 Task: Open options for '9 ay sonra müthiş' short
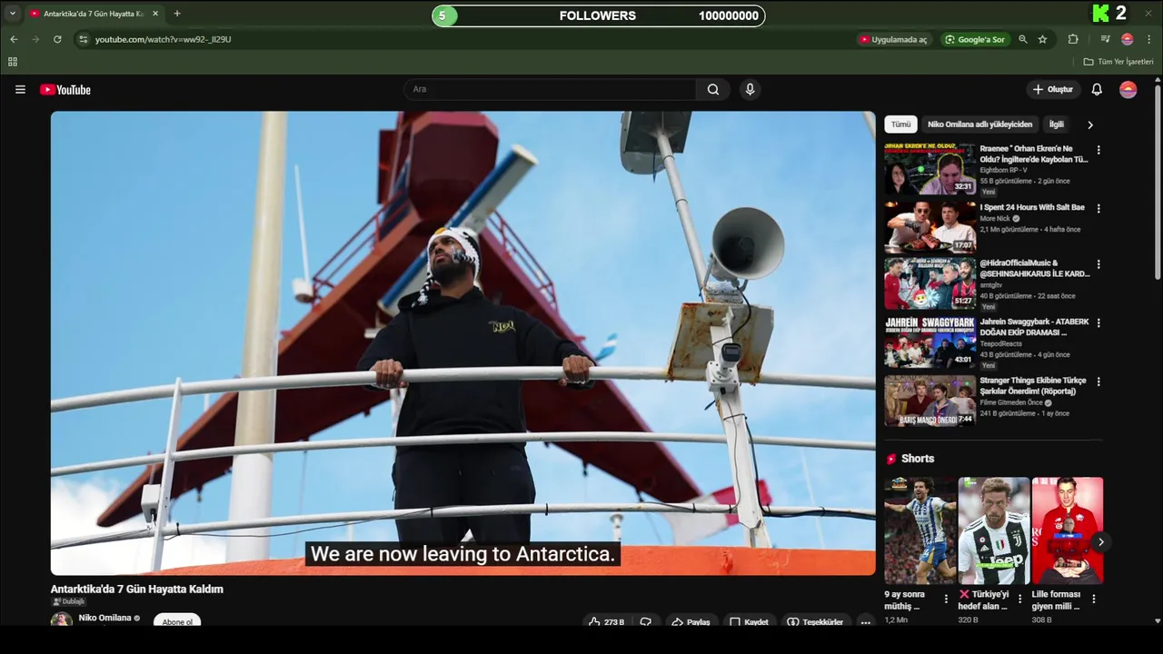click(x=946, y=599)
